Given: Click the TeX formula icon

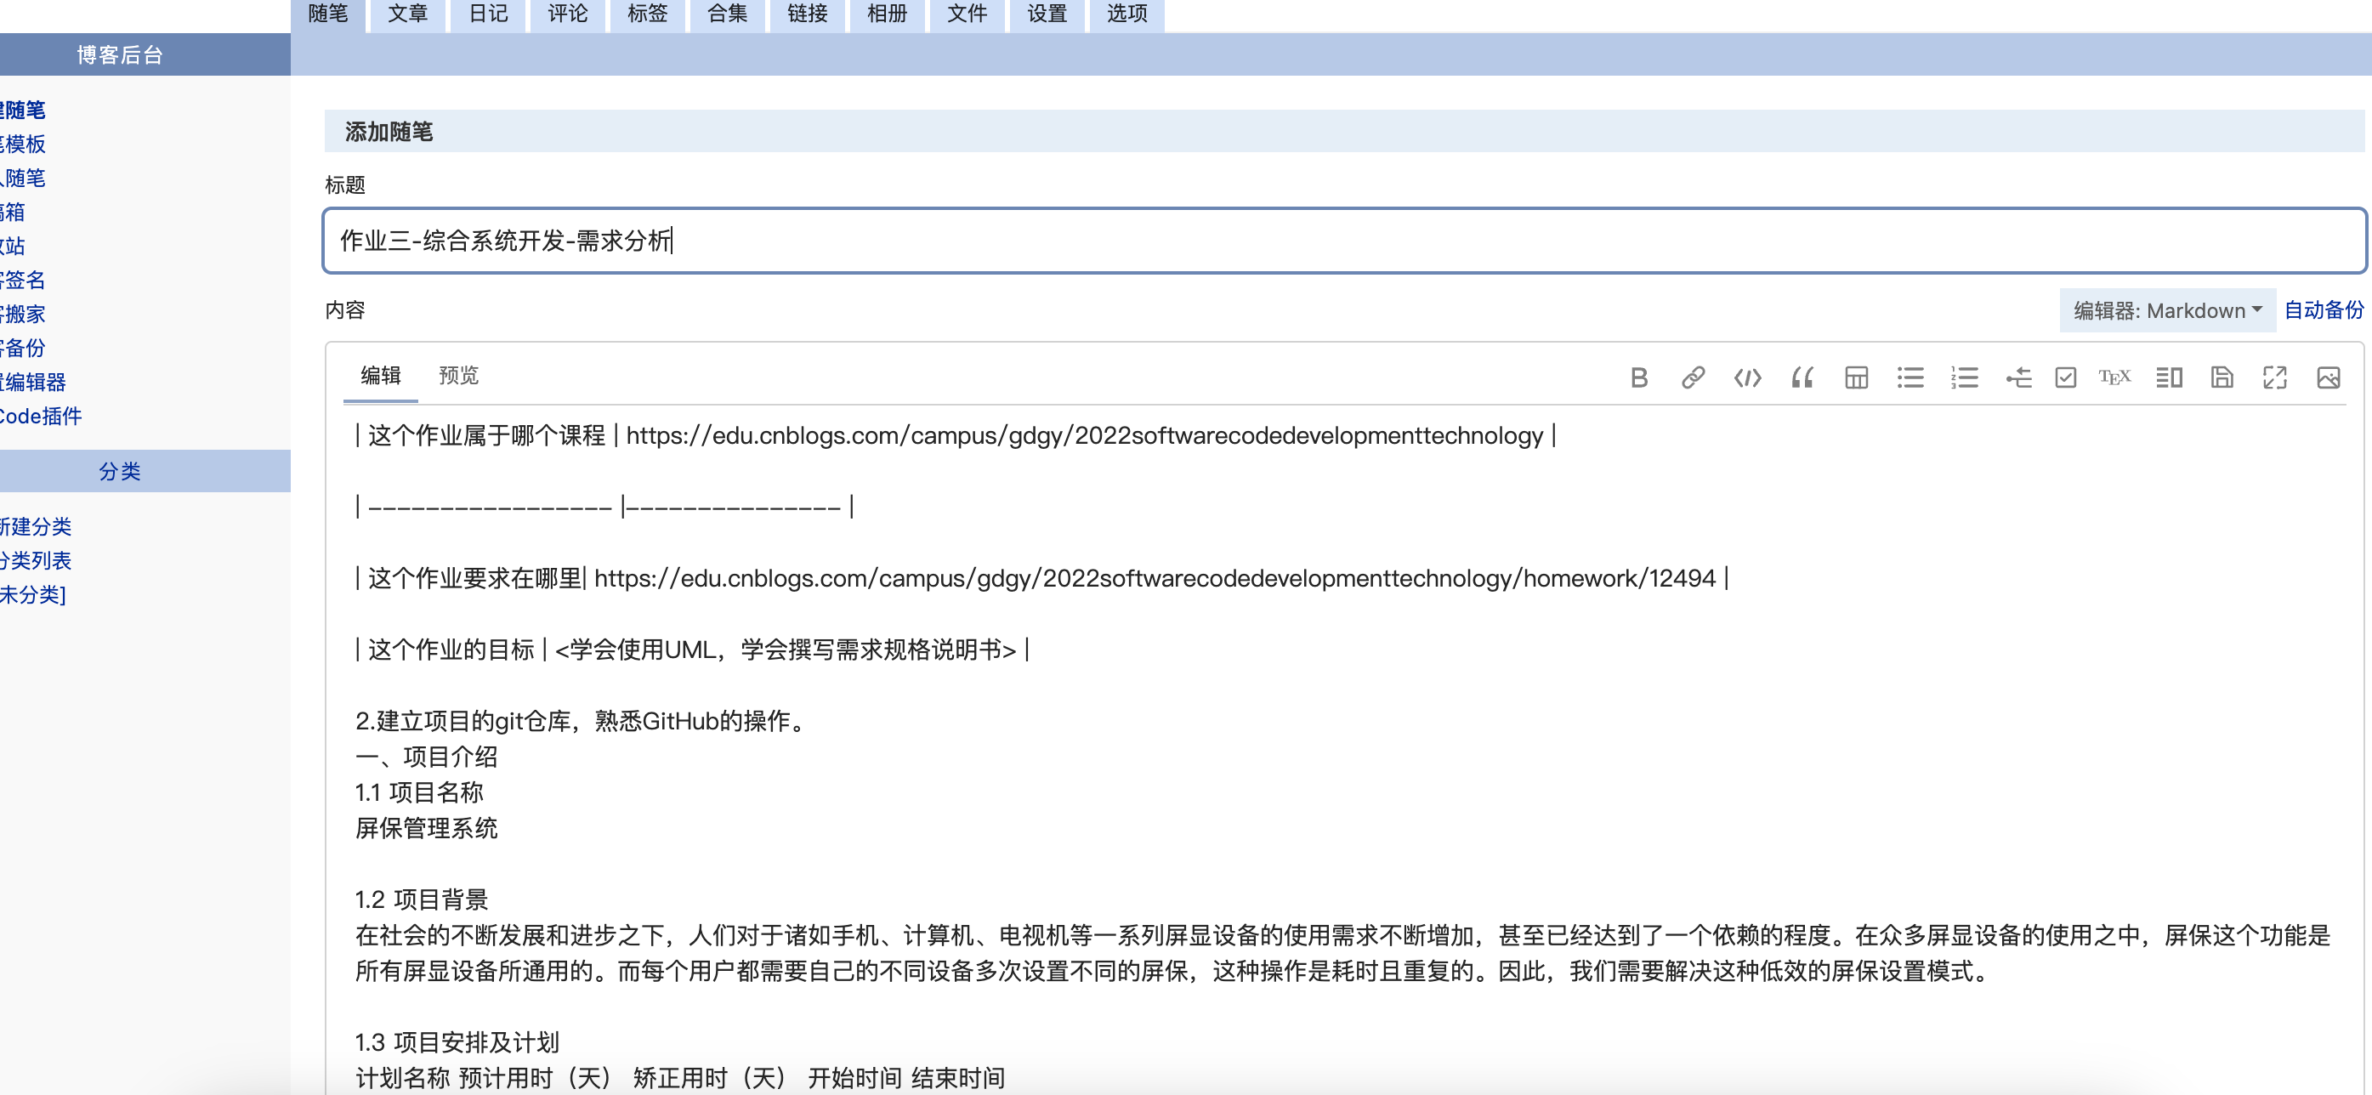Looking at the screenshot, I should (x=2114, y=377).
